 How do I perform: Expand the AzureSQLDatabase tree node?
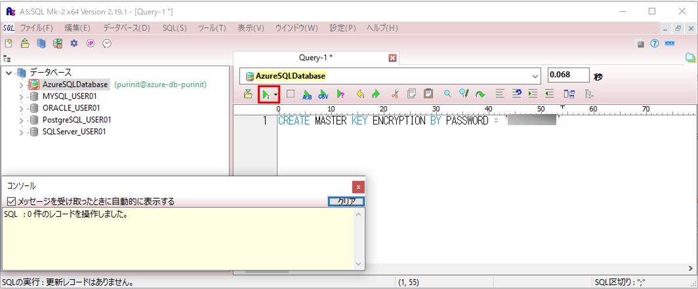pos(21,85)
